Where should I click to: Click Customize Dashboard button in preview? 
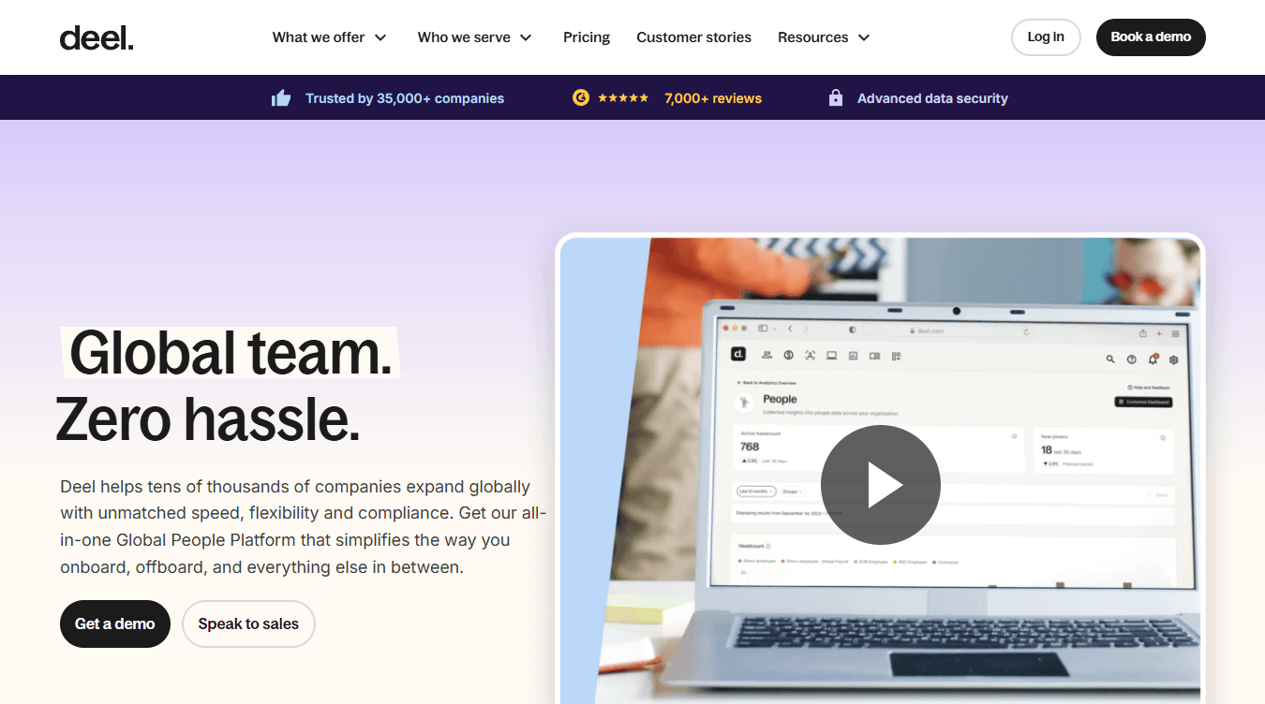(1143, 402)
